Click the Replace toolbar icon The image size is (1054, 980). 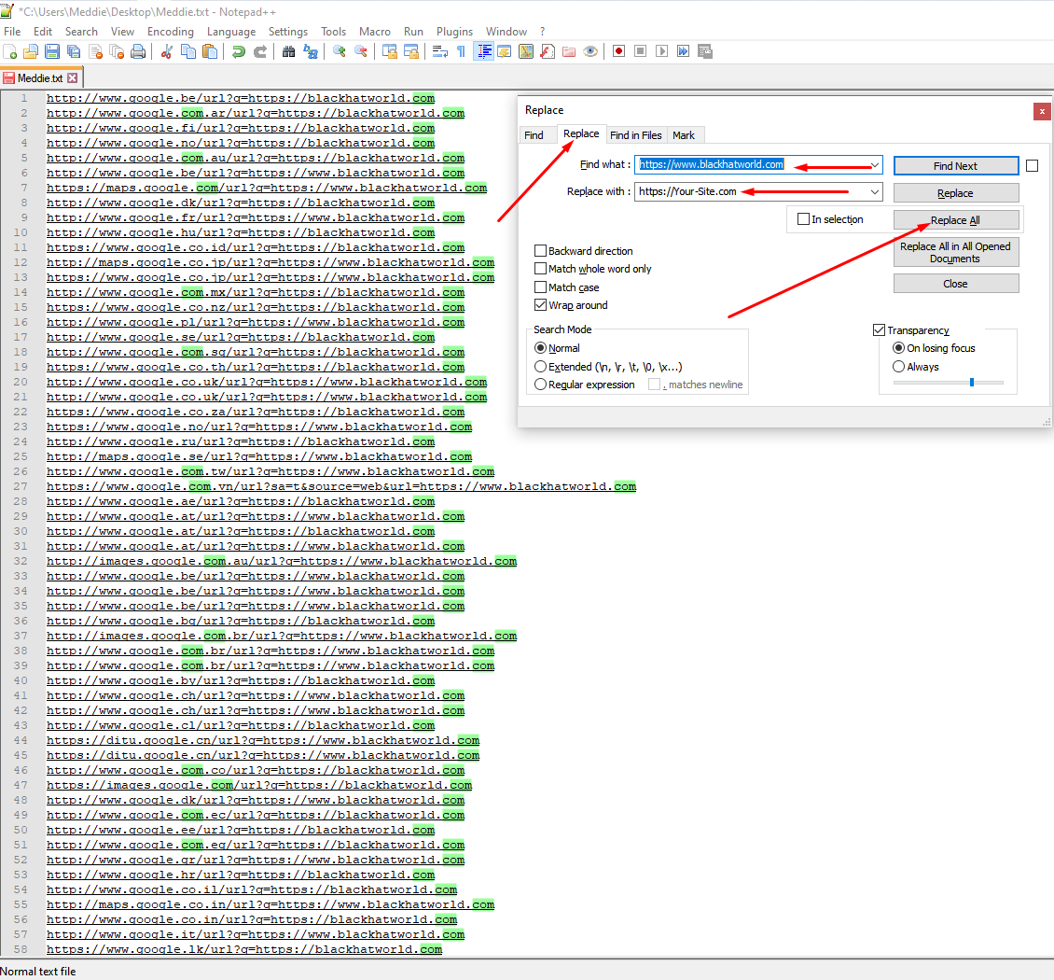[x=310, y=51]
